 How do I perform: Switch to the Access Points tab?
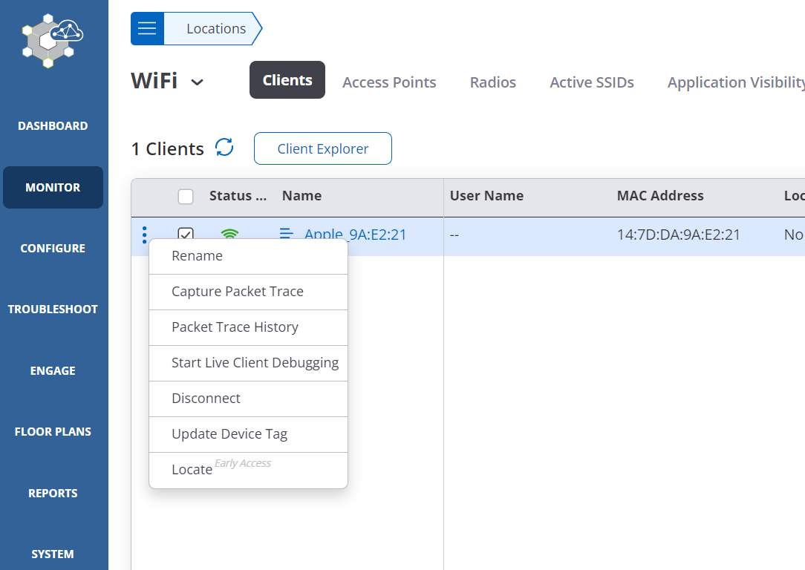click(388, 82)
